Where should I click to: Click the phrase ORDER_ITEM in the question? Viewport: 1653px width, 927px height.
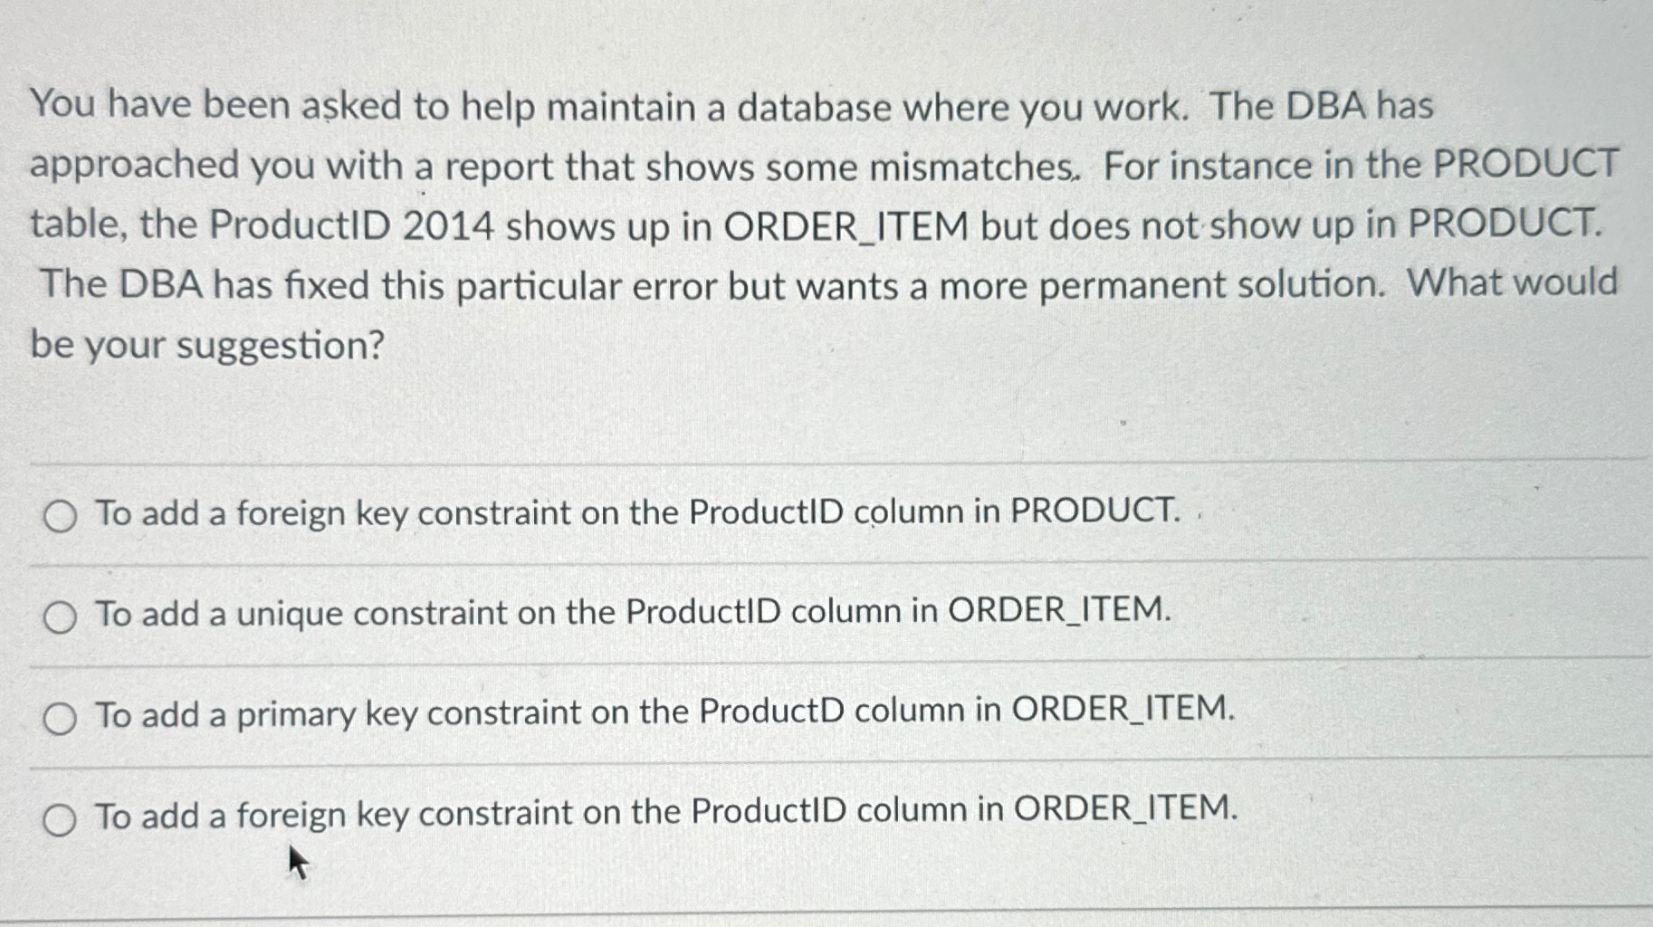point(842,225)
